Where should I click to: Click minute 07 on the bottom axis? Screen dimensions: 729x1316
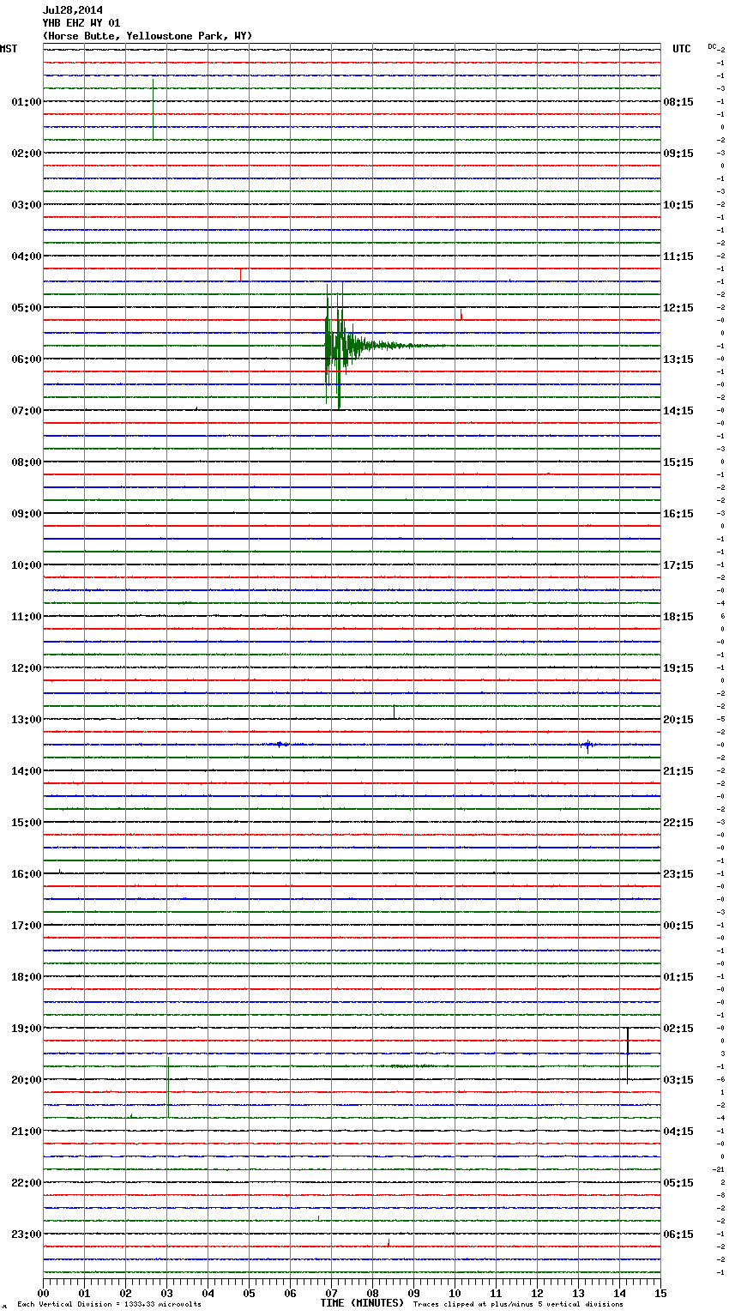pyautogui.click(x=331, y=1294)
